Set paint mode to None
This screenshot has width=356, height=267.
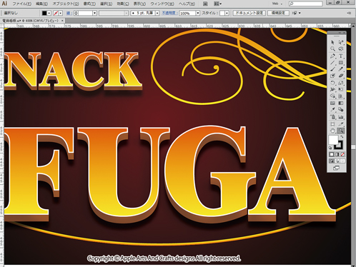[x=342, y=154]
